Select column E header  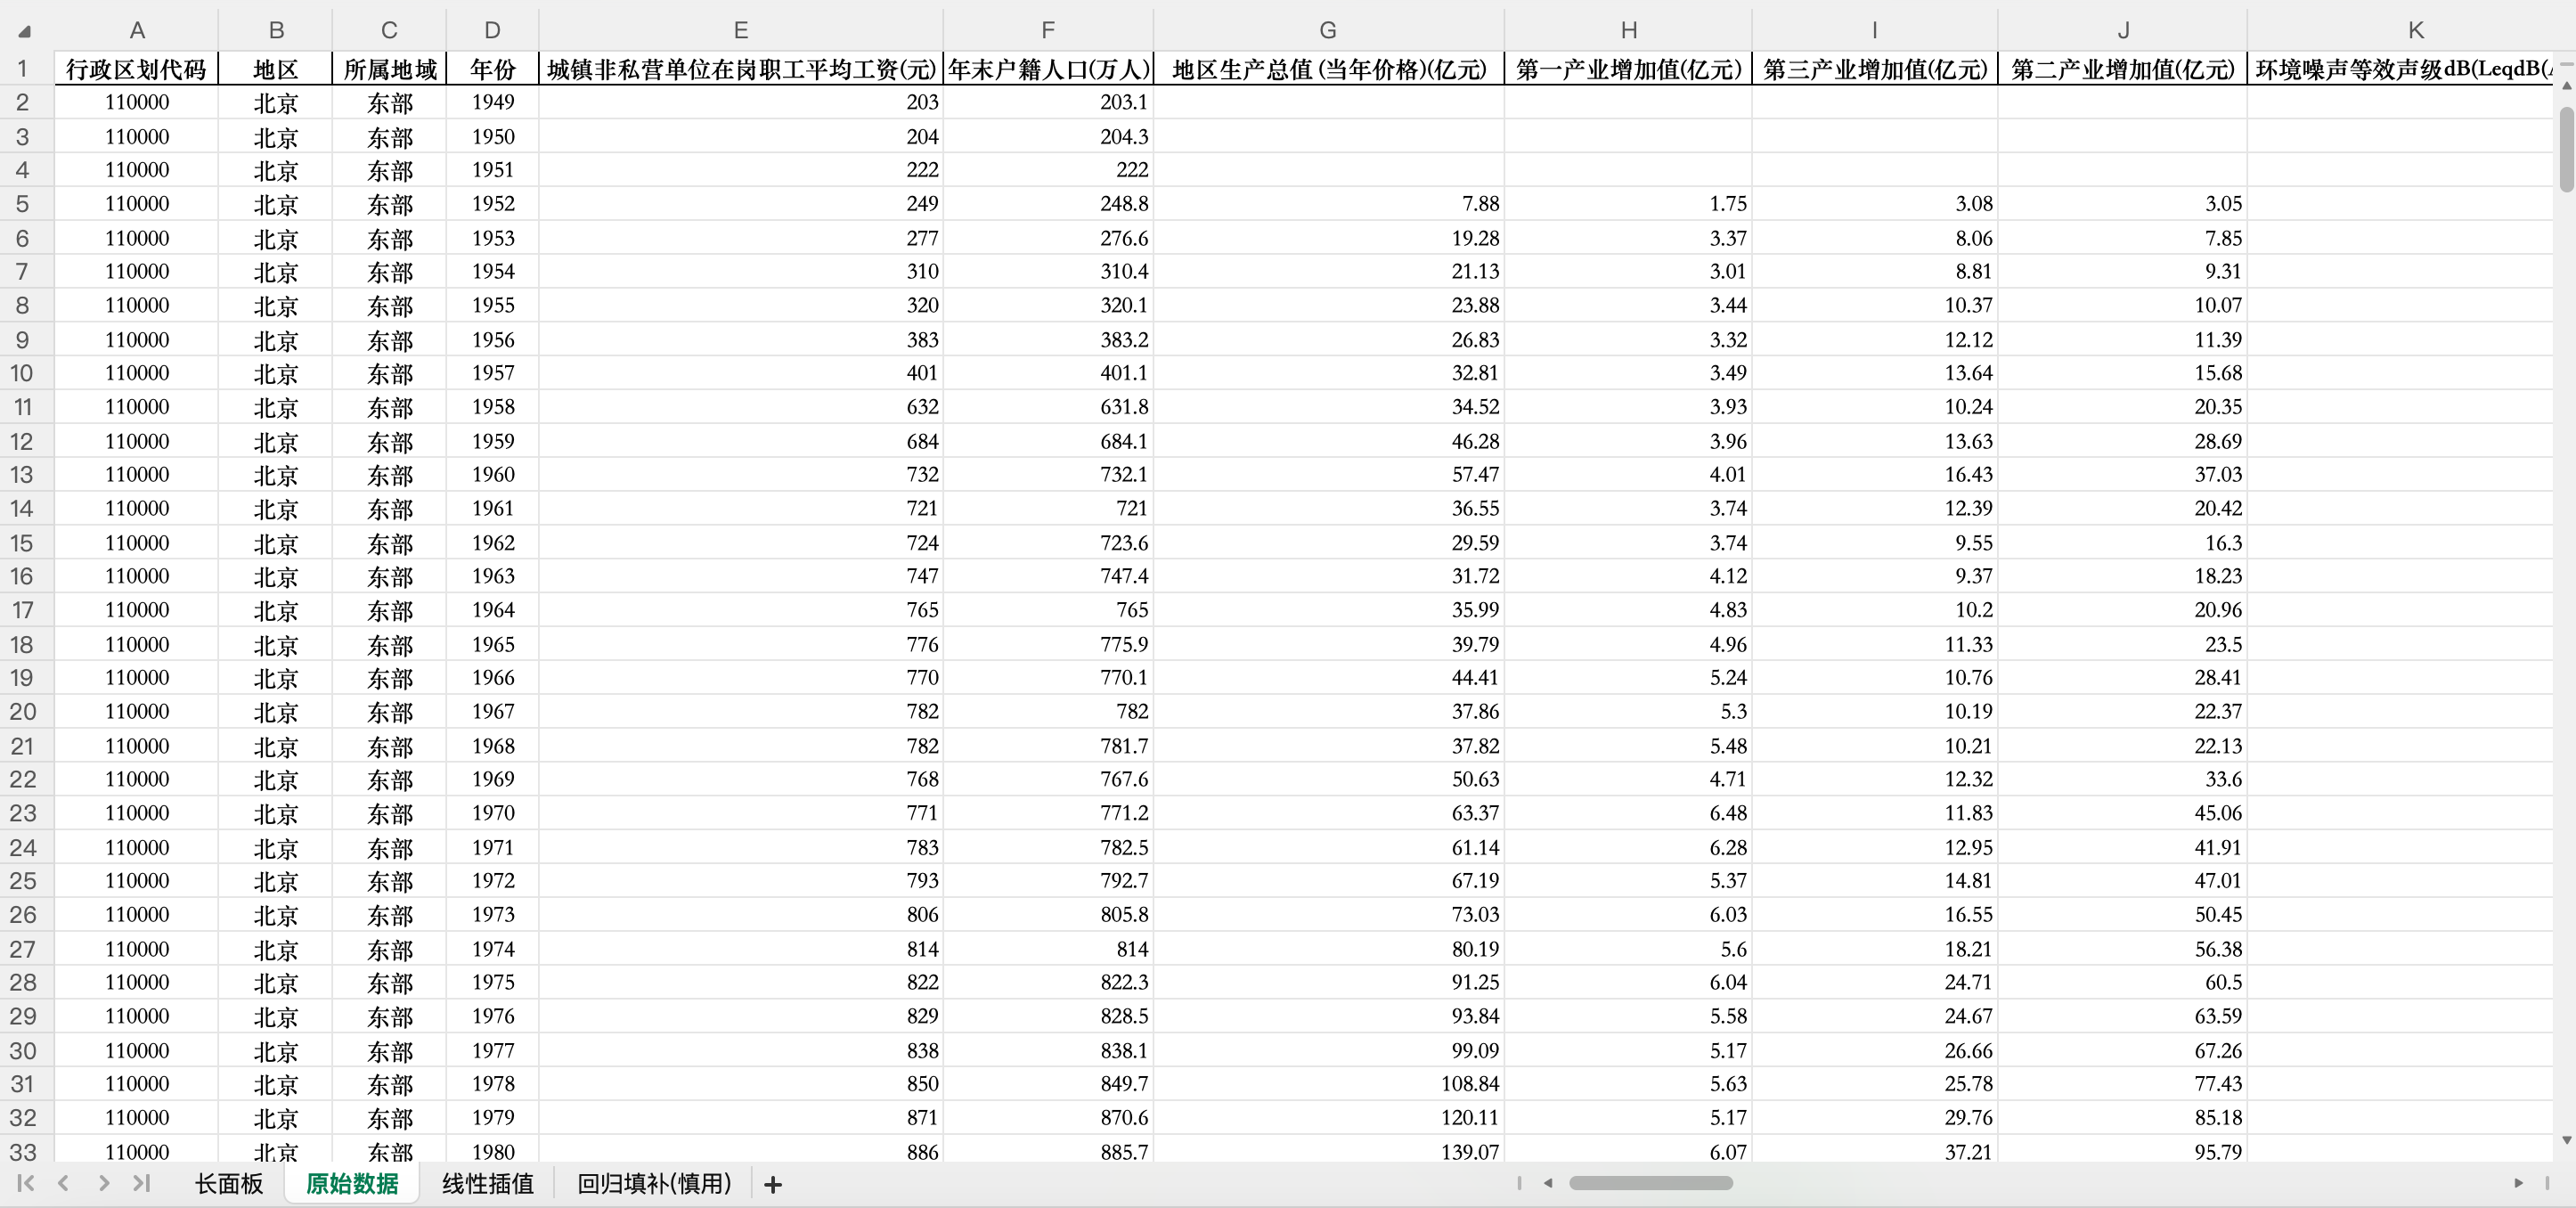(741, 30)
